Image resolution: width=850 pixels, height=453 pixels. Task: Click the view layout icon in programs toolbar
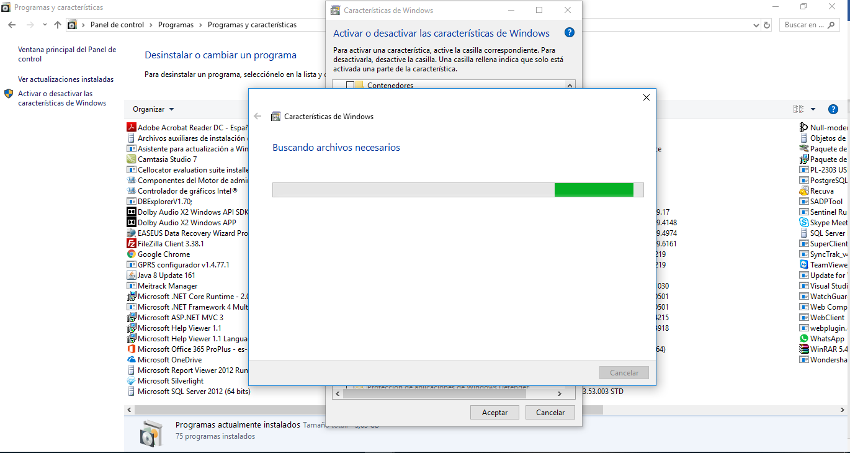click(799, 109)
